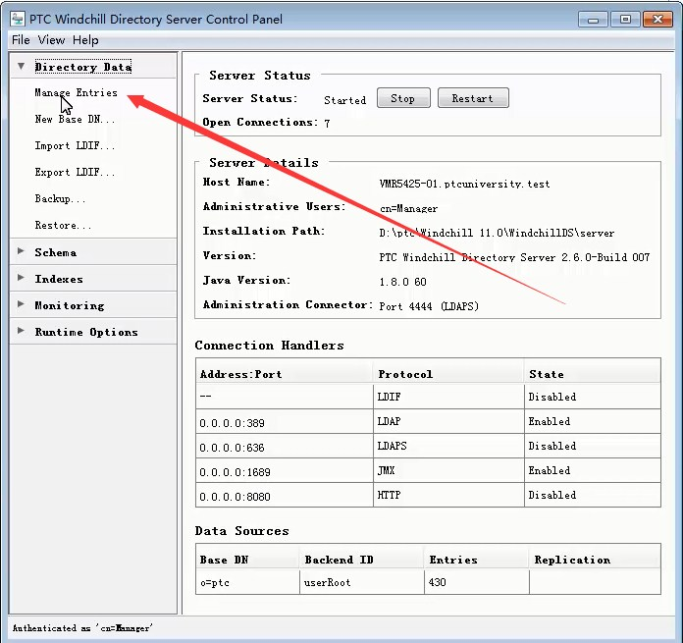Screen dimensions: 683x643
Task: Select the LDIF protocol cell
Action: pos(448,397)
